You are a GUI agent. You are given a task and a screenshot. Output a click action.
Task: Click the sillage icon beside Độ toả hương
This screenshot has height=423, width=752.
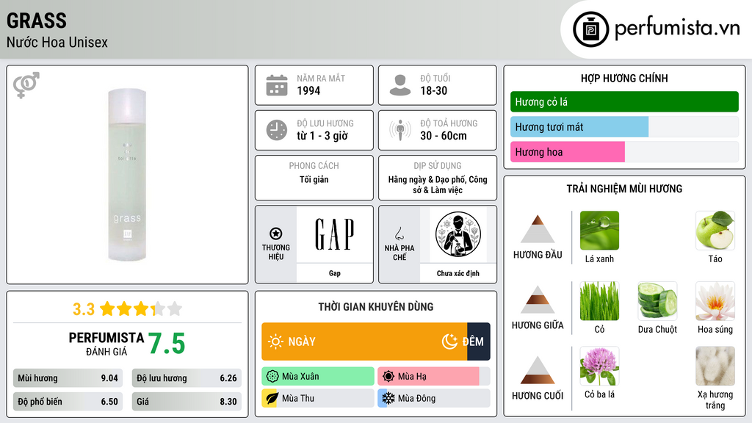(400, 130)
